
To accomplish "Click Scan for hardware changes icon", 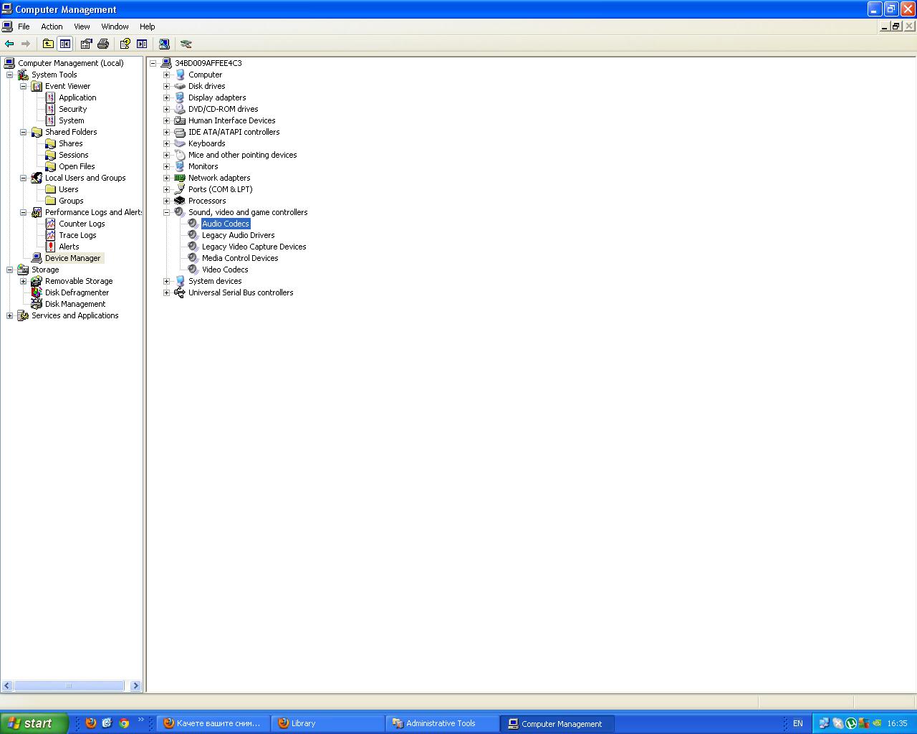I will click(x=164, y=44).
